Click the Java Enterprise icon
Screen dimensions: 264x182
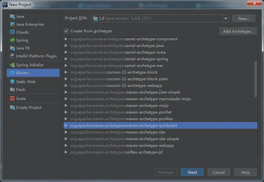click(x=12, y=24)
